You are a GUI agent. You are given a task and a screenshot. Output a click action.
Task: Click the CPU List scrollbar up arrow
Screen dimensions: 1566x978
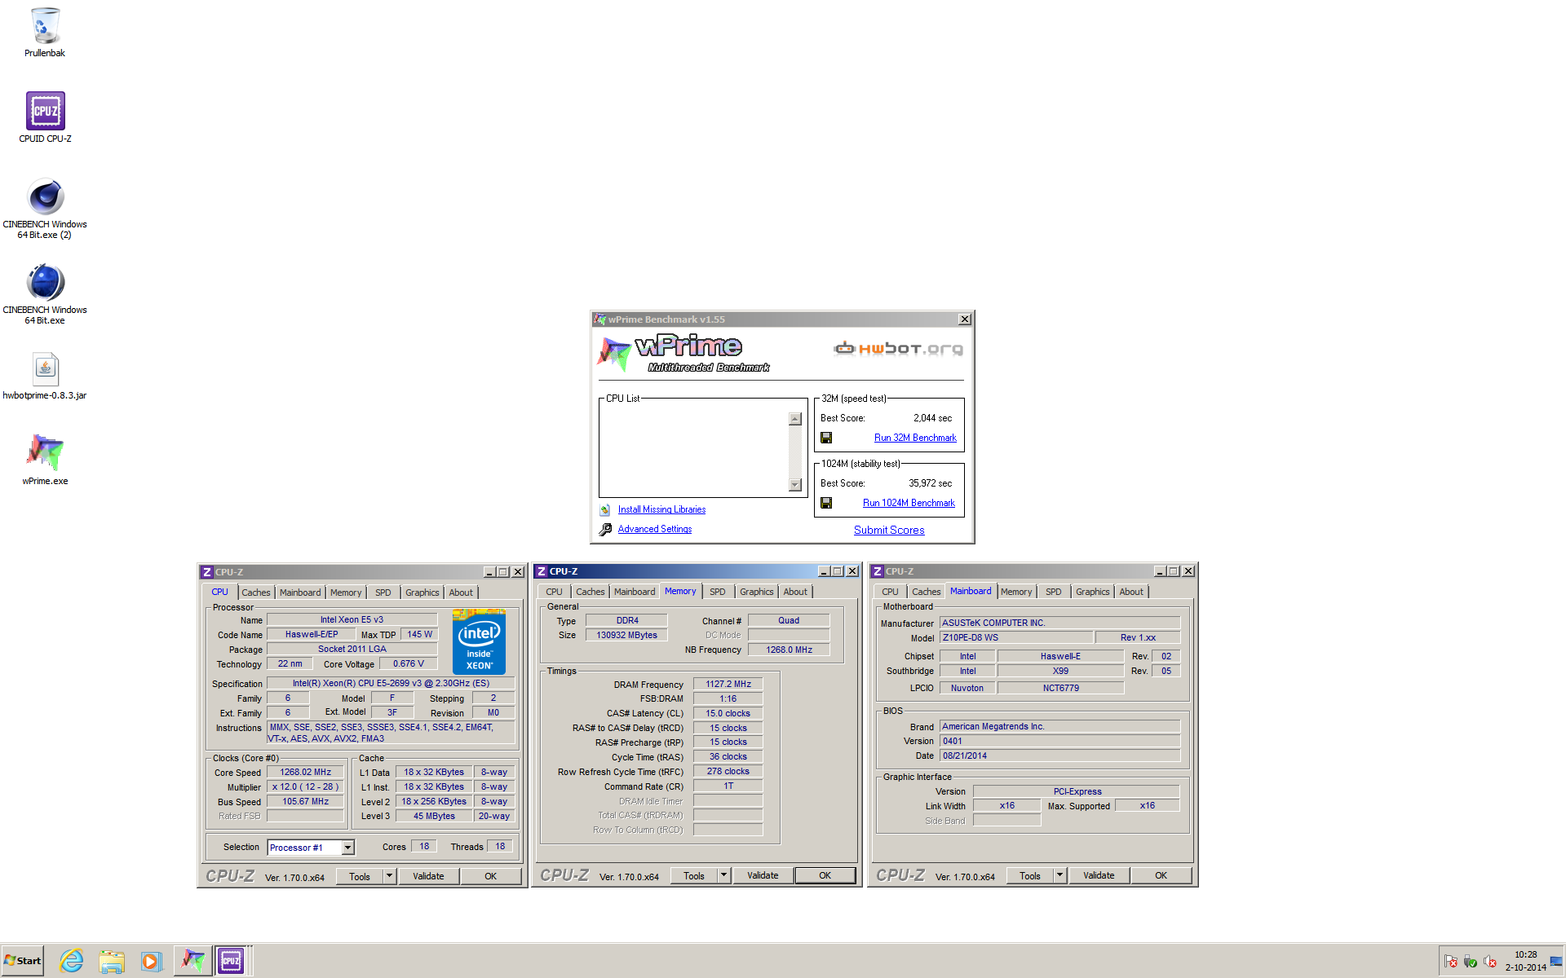795,419
